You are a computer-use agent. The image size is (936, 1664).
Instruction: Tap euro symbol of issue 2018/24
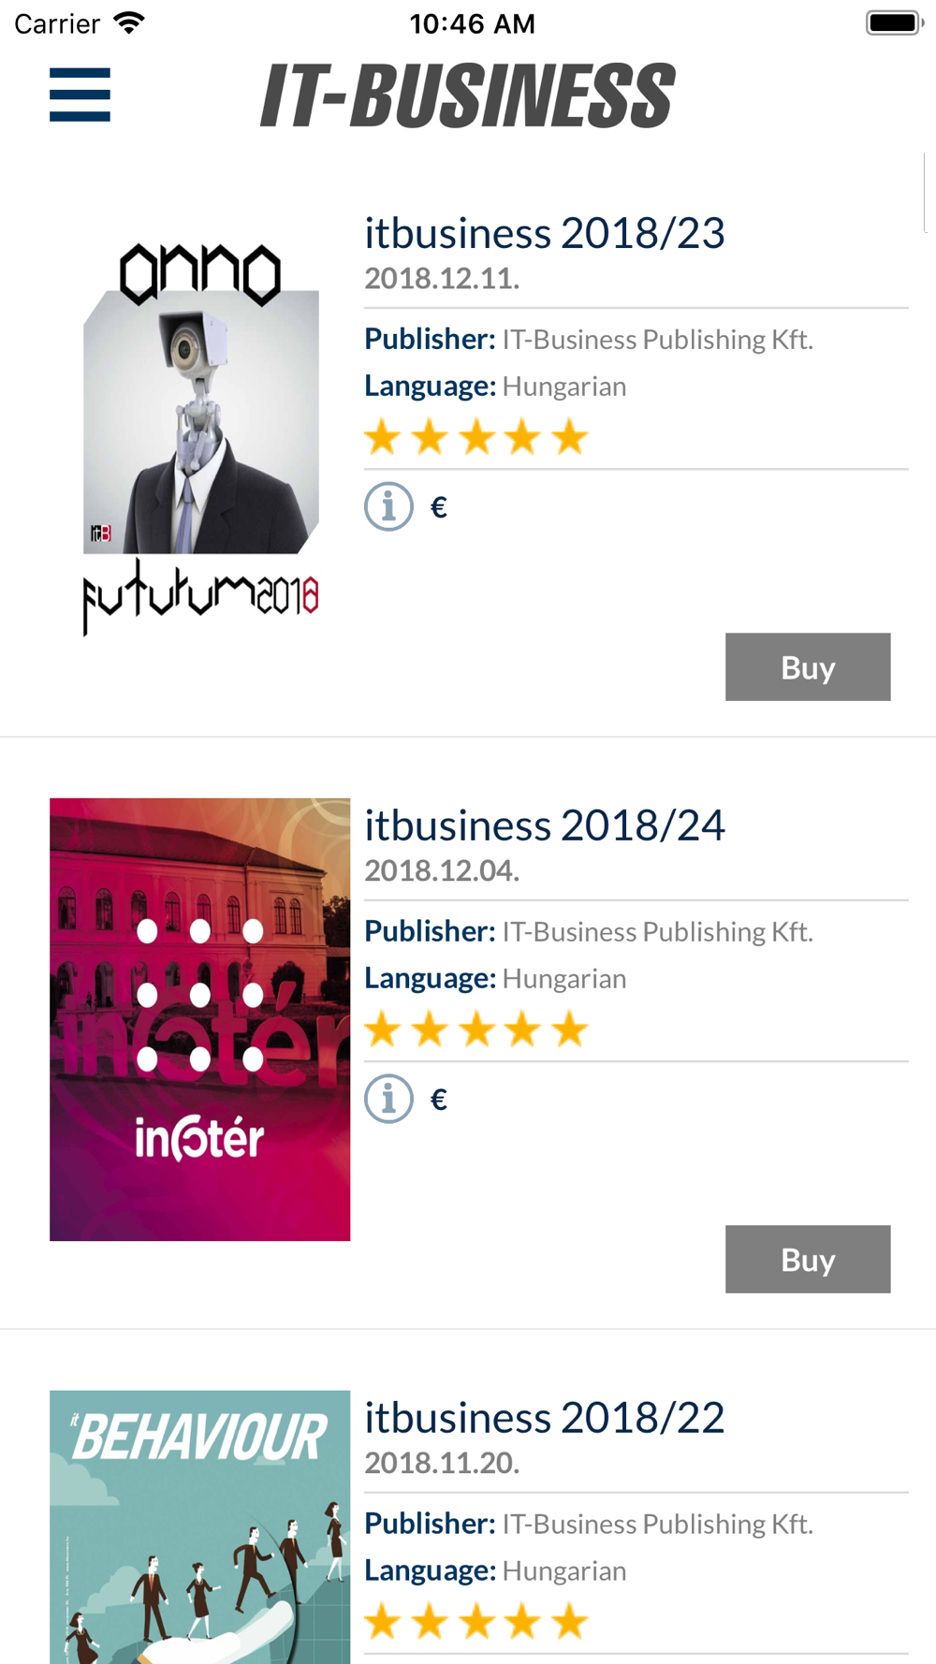(x=438, y=1100)
